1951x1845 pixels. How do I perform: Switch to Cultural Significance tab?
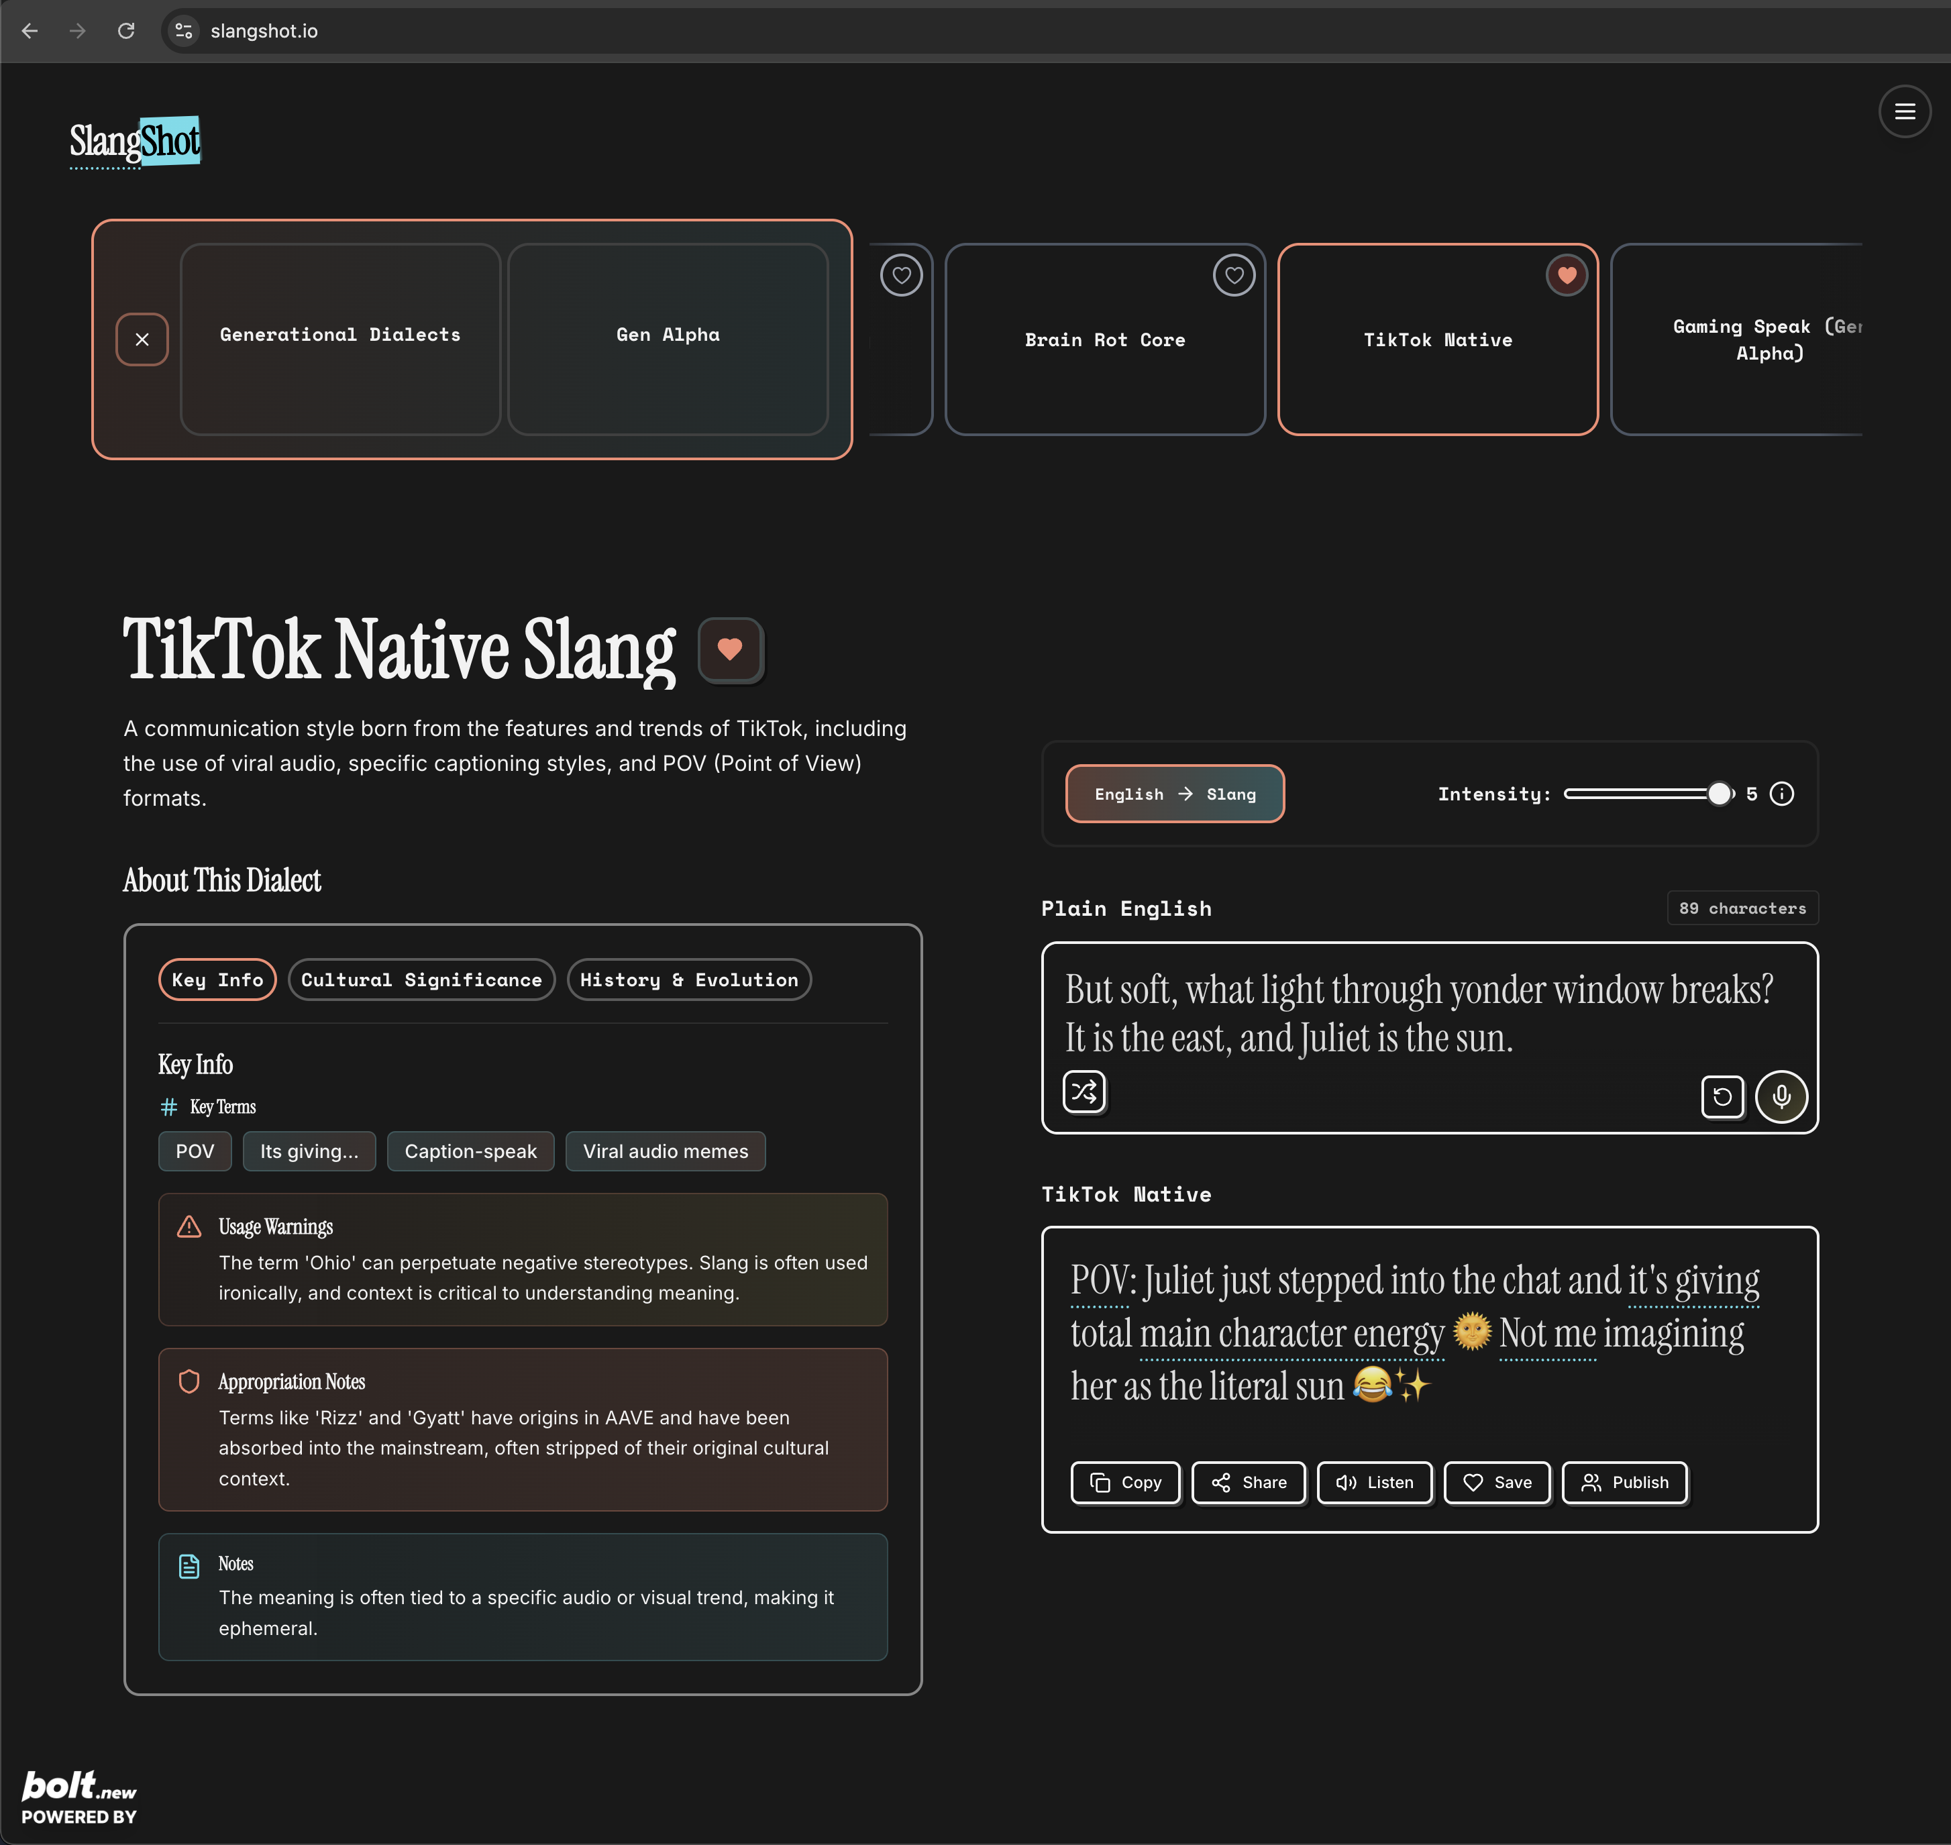(421, 980)
